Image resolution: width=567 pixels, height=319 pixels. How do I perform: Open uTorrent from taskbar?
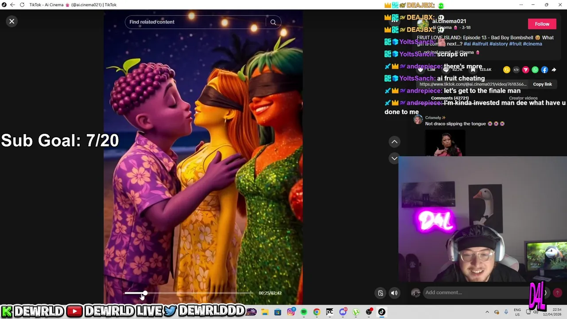coord(356,312)
